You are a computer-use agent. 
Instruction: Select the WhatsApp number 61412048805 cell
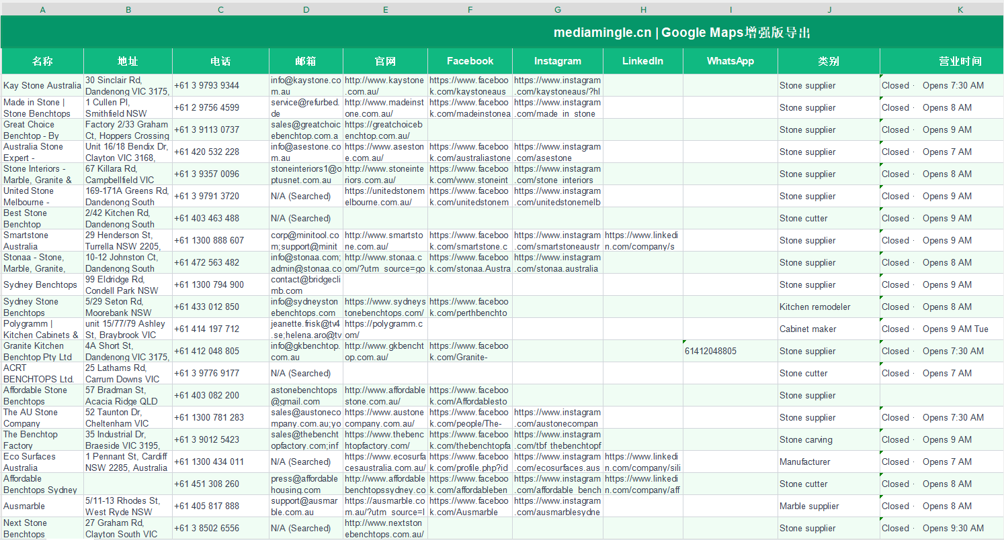[x=730, y=351]
